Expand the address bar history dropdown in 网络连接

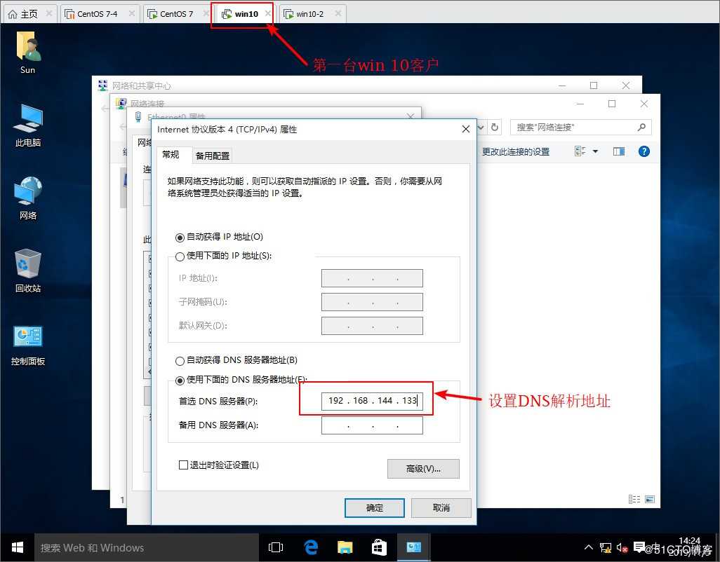(x=481, y=127)
